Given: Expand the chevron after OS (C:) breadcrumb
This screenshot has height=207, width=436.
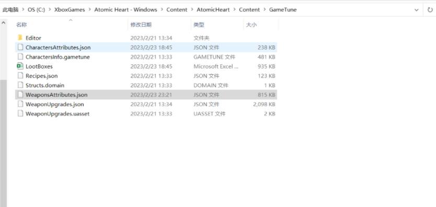Looking at the screenshot, I should tap(50, 9).
